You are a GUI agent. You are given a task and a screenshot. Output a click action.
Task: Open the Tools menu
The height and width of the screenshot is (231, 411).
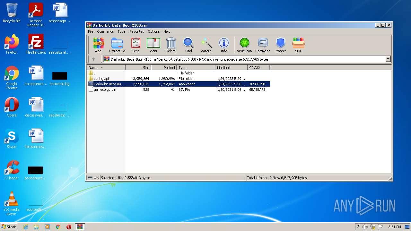(122, 31)
